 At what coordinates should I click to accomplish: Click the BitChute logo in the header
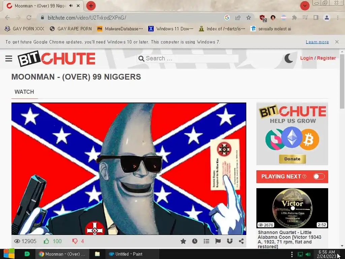click(57, 59)
